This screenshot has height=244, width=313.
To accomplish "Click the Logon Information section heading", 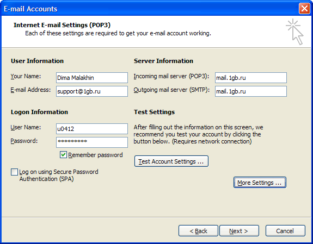I will tap(39, 112).
